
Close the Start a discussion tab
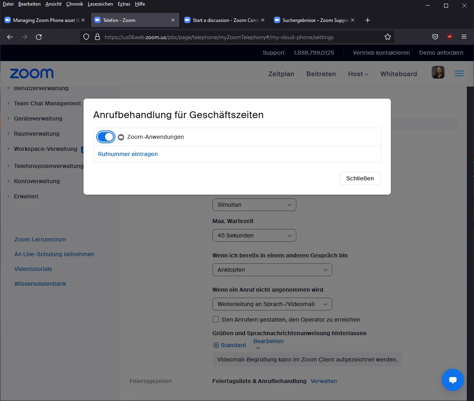click(263, 20)
